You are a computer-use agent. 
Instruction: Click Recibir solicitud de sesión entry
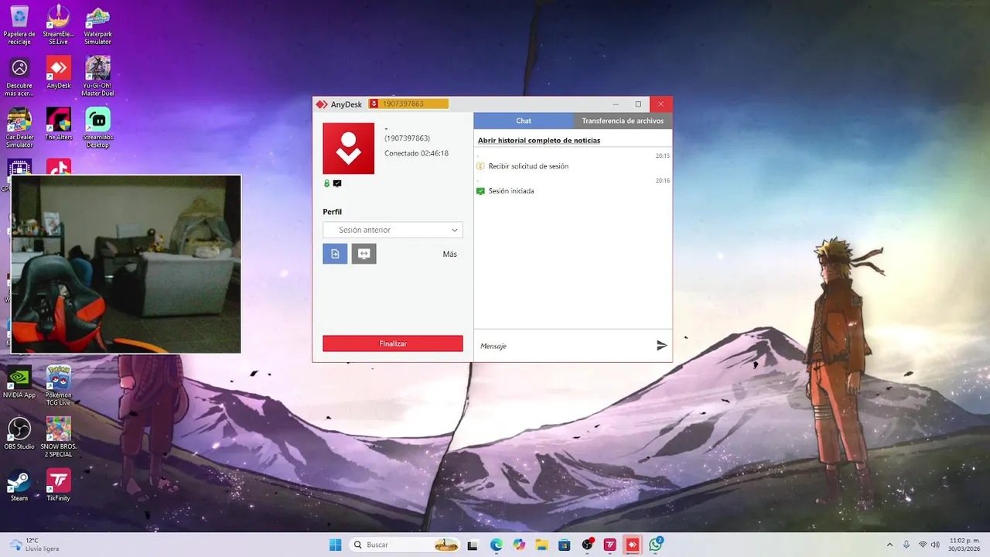pos(528,166)
